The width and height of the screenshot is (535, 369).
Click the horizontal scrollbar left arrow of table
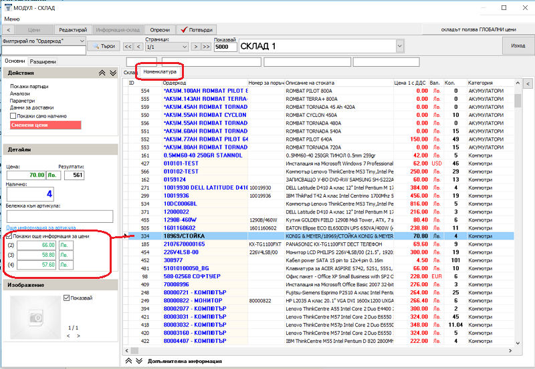126,350
